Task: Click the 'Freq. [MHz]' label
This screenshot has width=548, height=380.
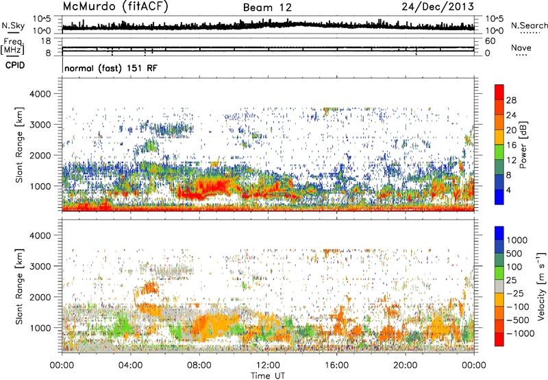Action: [13, 46]
